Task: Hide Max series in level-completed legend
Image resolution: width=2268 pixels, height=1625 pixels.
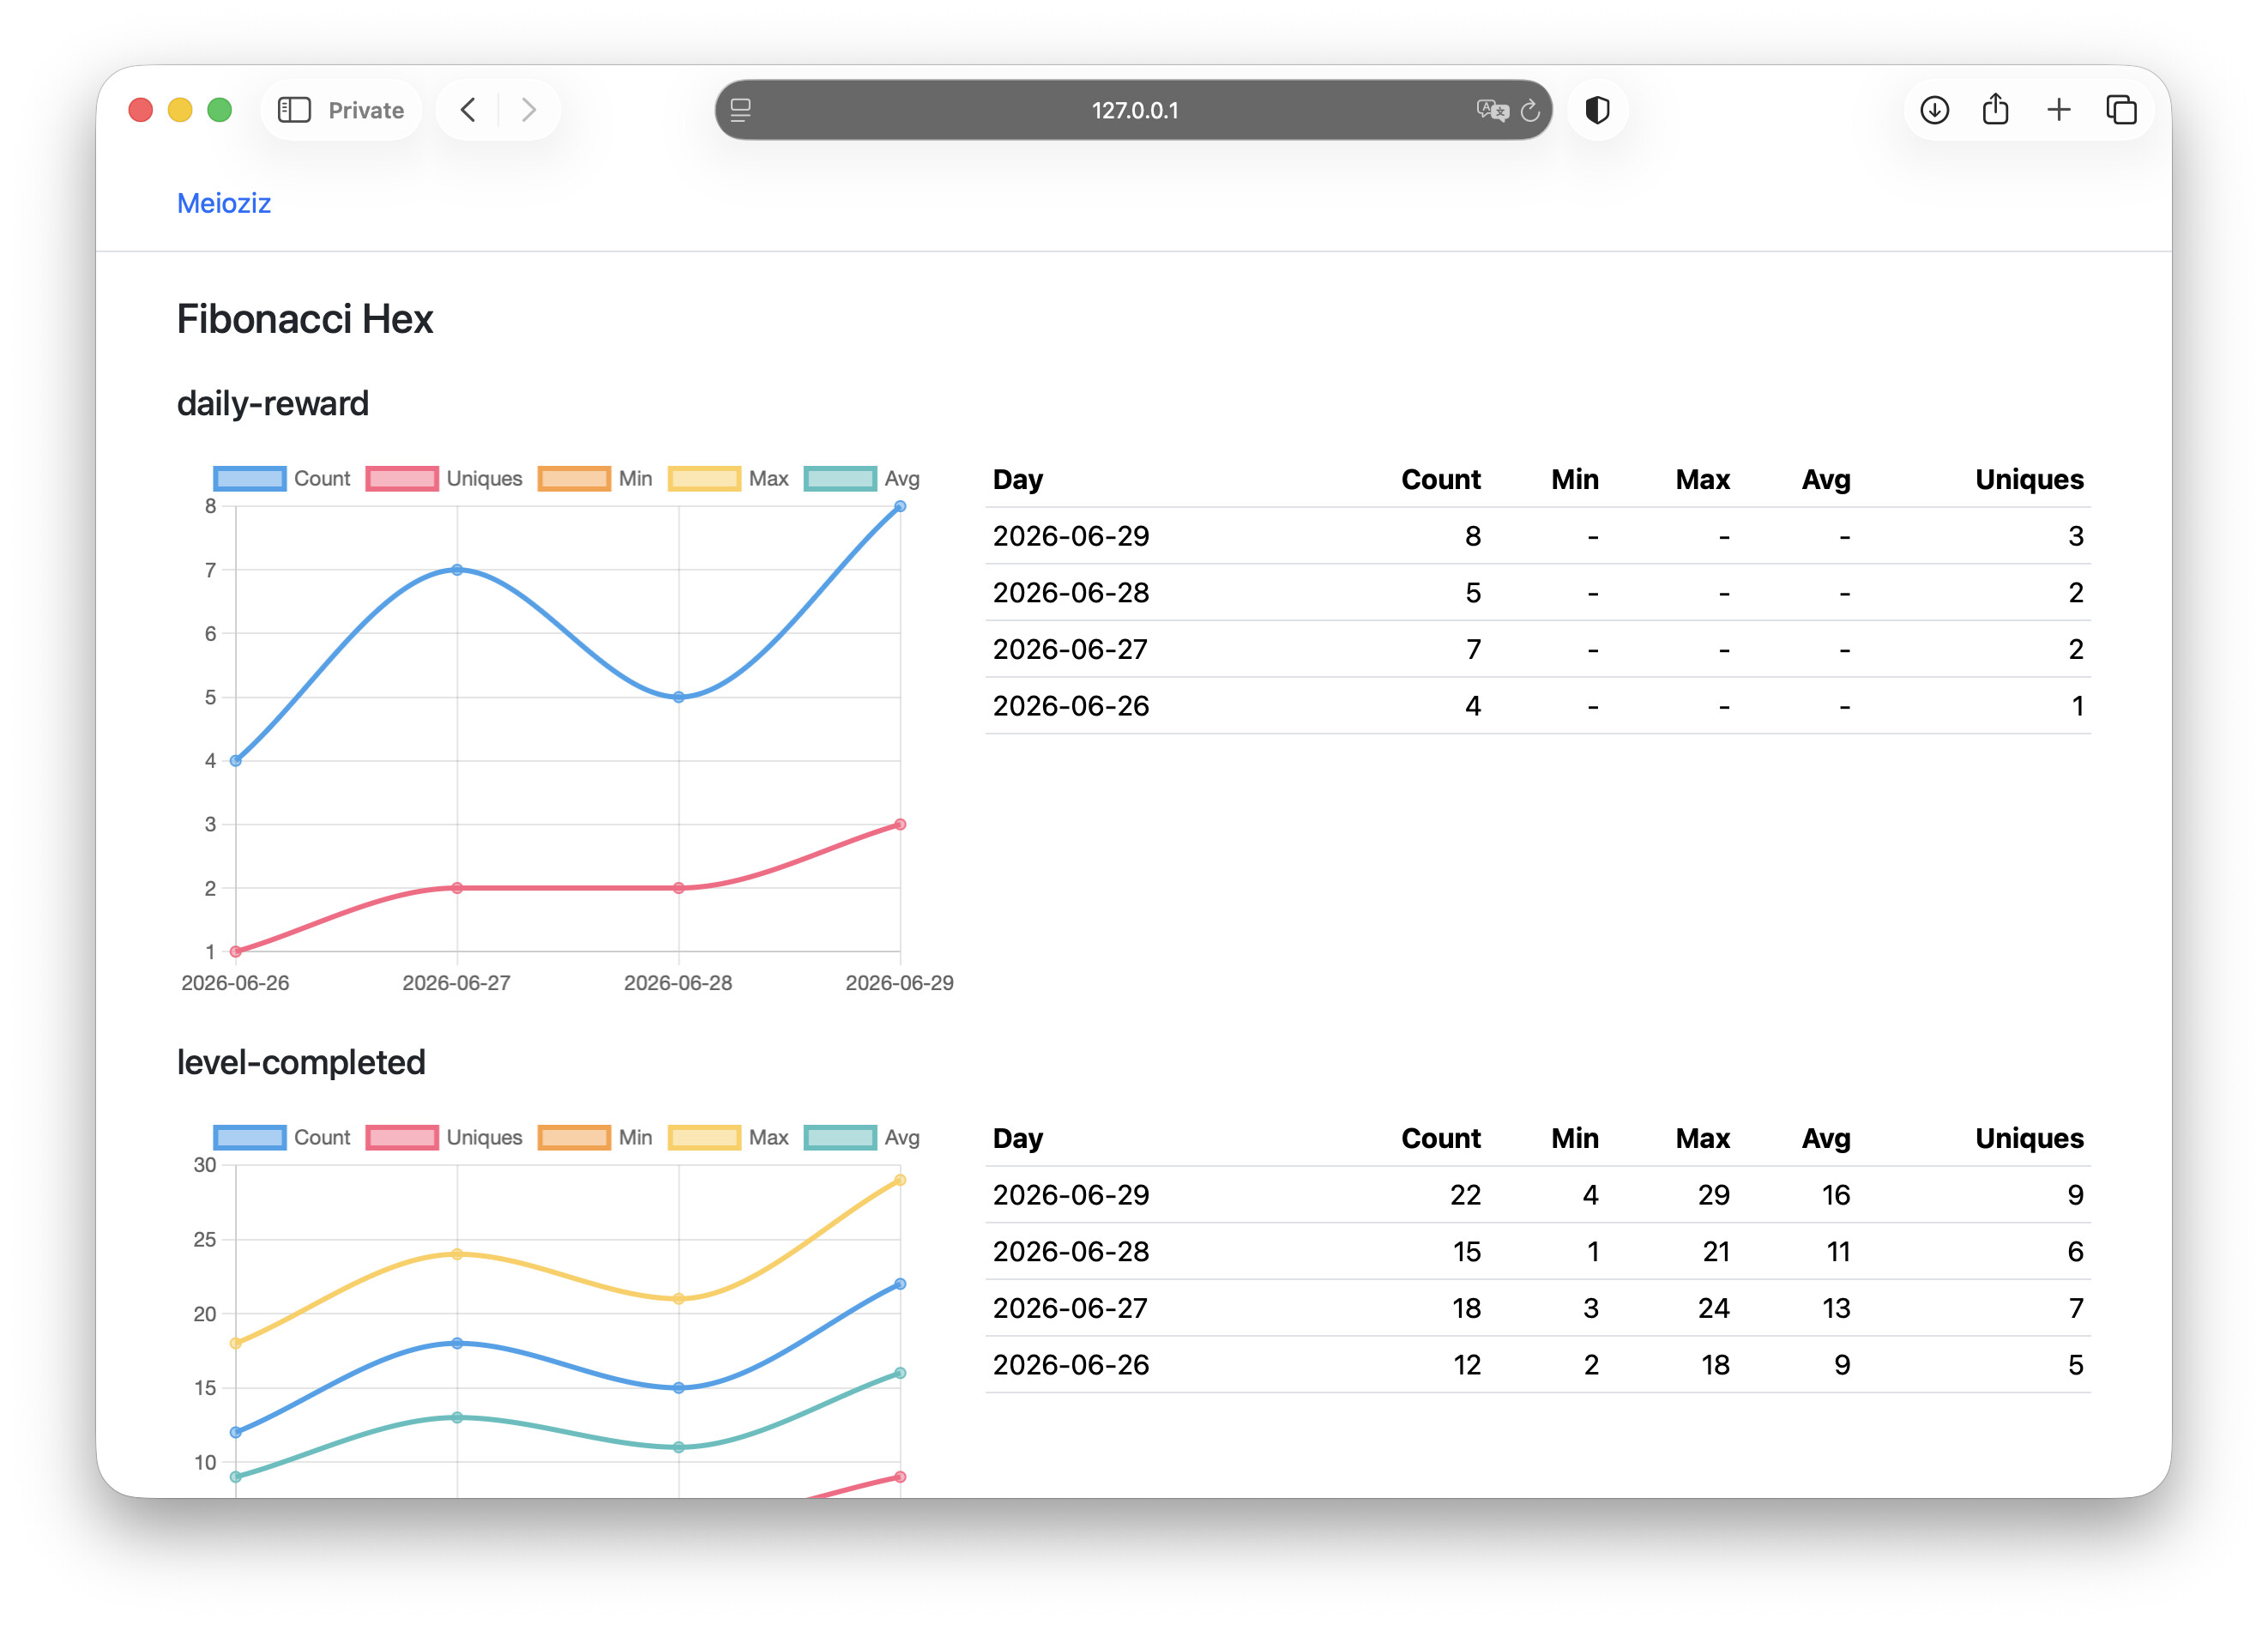Action: coord(729,1138)
